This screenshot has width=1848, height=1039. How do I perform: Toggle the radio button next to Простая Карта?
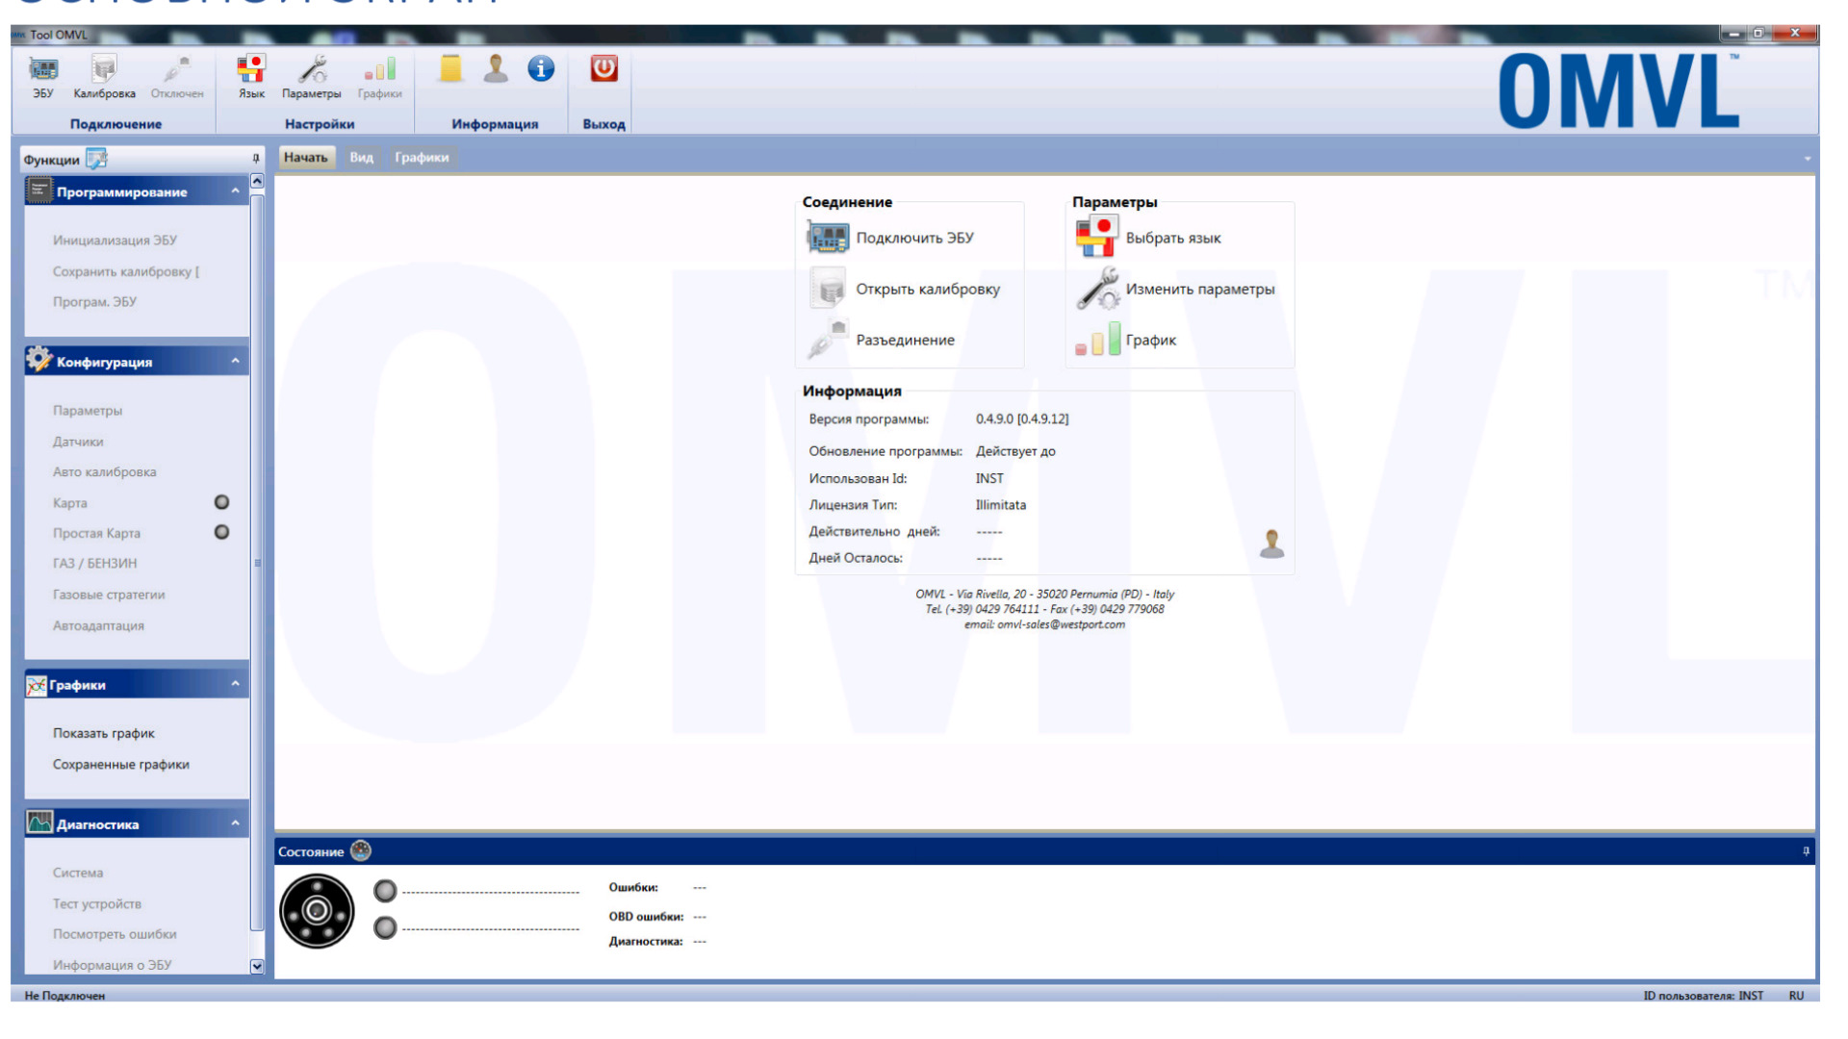tap(221, 532)
